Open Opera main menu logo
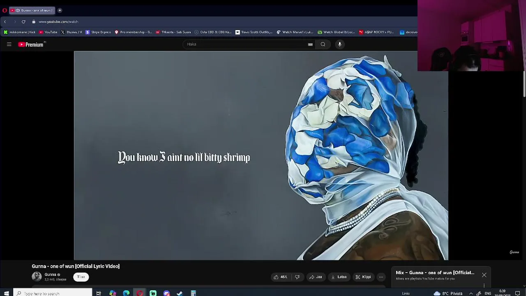The height and width of the screenshot is (296, 526). click(x=5, y=10)
